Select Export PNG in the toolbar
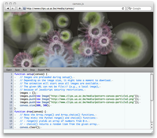This screenshot has height=138, width=157. tap(44, 70)
